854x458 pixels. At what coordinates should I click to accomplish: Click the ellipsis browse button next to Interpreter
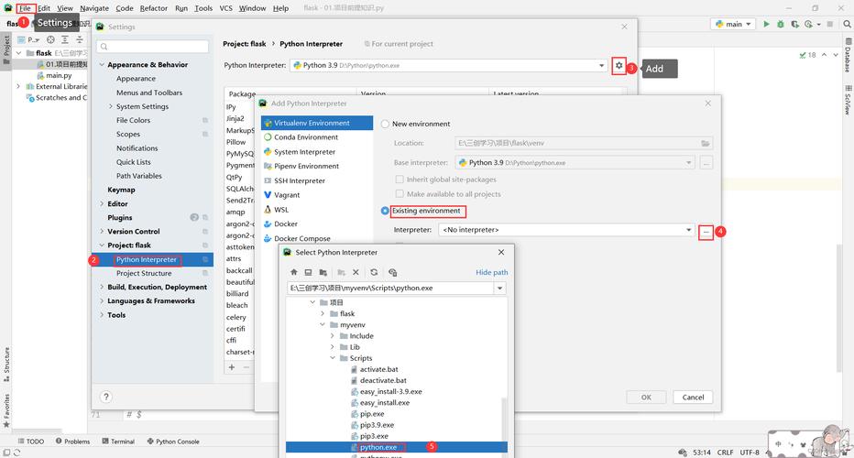click(x=706, y=232)
